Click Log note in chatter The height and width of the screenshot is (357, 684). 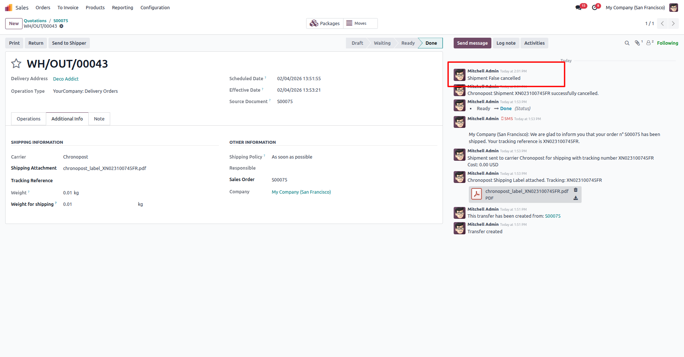click(506, 43)
